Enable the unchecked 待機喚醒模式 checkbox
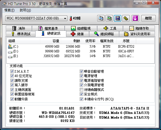The height and width of the screenshot is (130, 161). pos(81,90)
